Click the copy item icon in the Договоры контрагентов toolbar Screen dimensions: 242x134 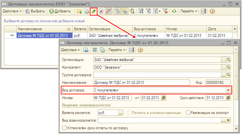[87, 11]
